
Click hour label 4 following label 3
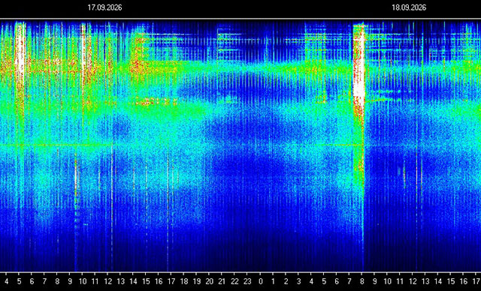click(311, 281)
